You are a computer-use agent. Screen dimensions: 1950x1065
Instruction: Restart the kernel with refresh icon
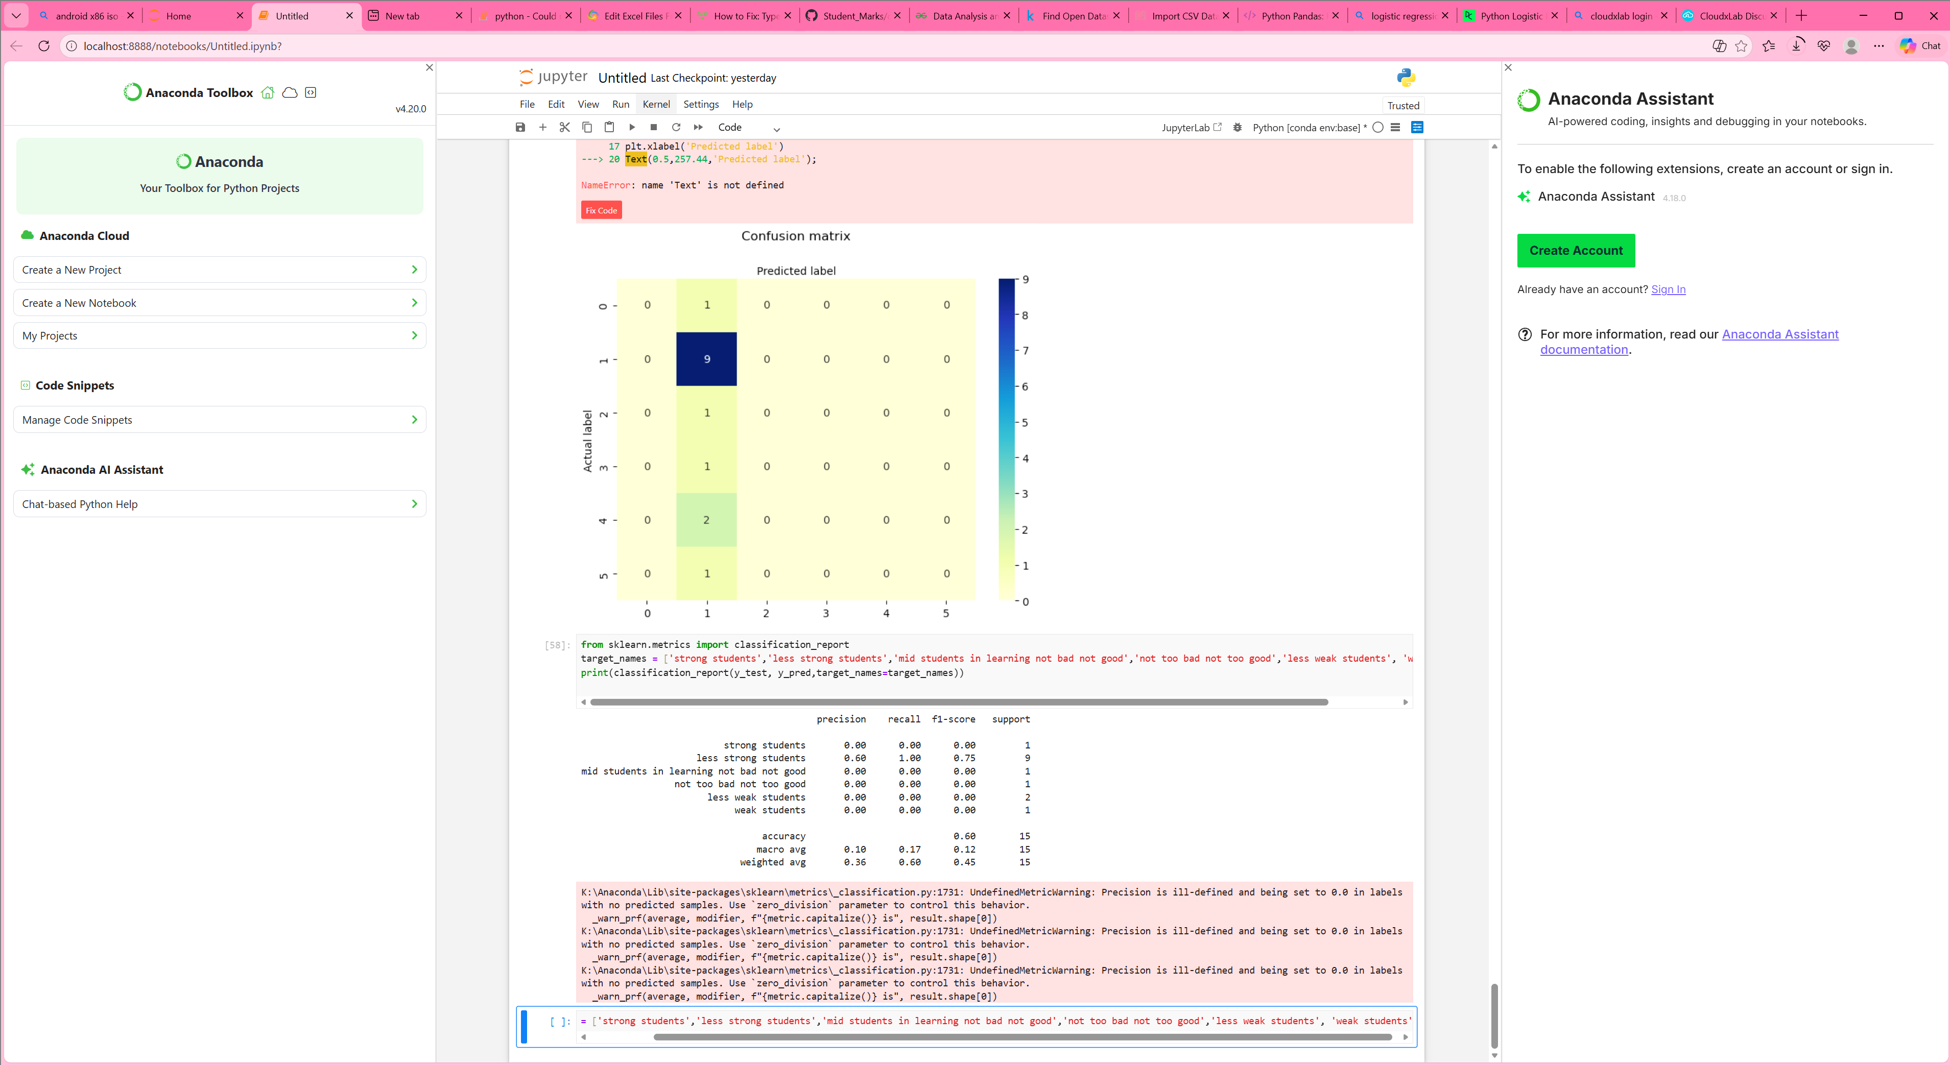pyautogui.click(x=676, y=127)
